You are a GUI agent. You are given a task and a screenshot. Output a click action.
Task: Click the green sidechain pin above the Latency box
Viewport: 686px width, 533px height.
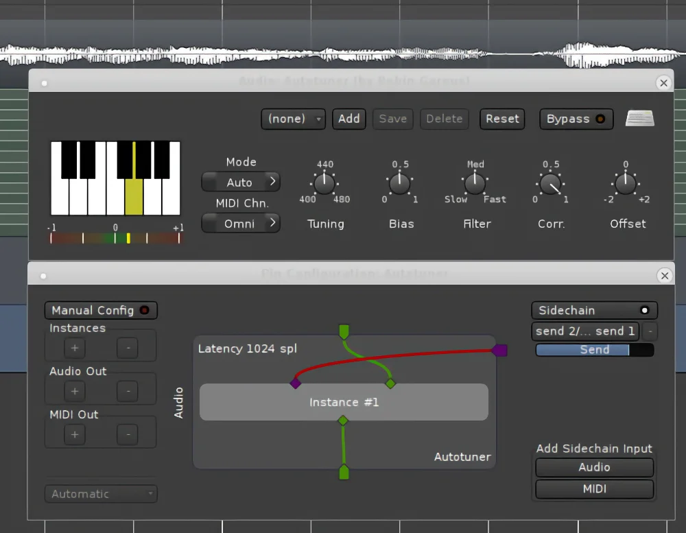344,331
